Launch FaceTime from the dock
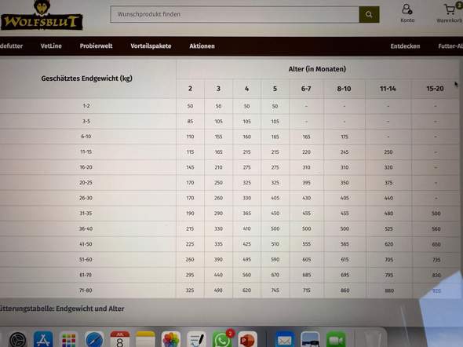This screenshot has width=463, height=347. pyautogui.click(x=336, y=340)
